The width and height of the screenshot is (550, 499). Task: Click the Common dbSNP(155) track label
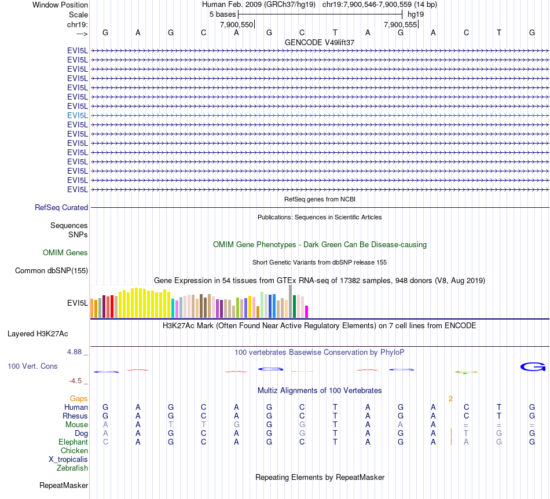(x=52, y=271)
